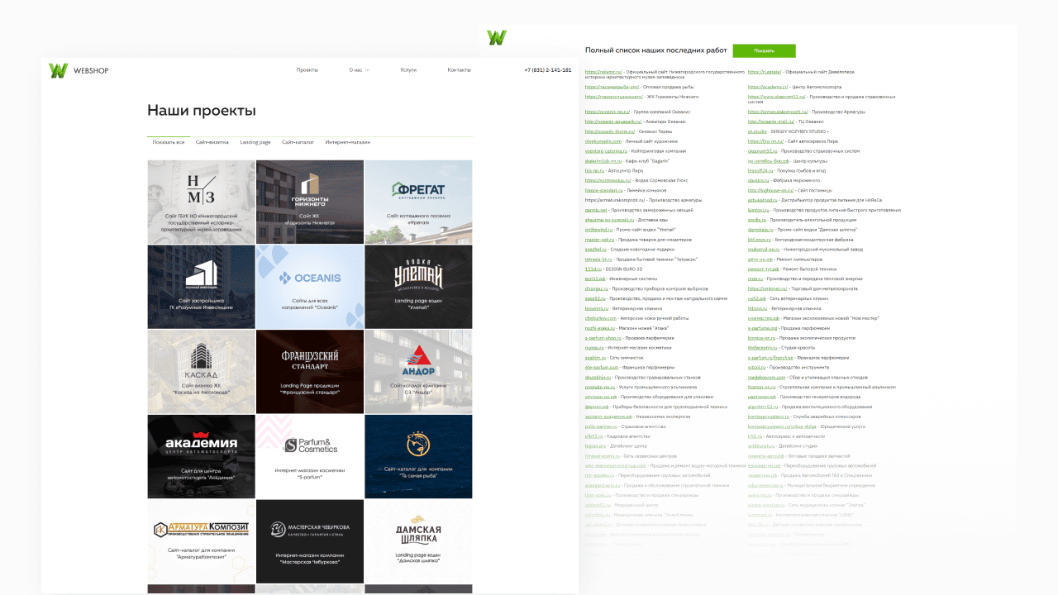Image resolution: width=1058 pixels, height=595 pixels.
Task: Open the «Проекты» navigation item
Action: coord(307,70)
